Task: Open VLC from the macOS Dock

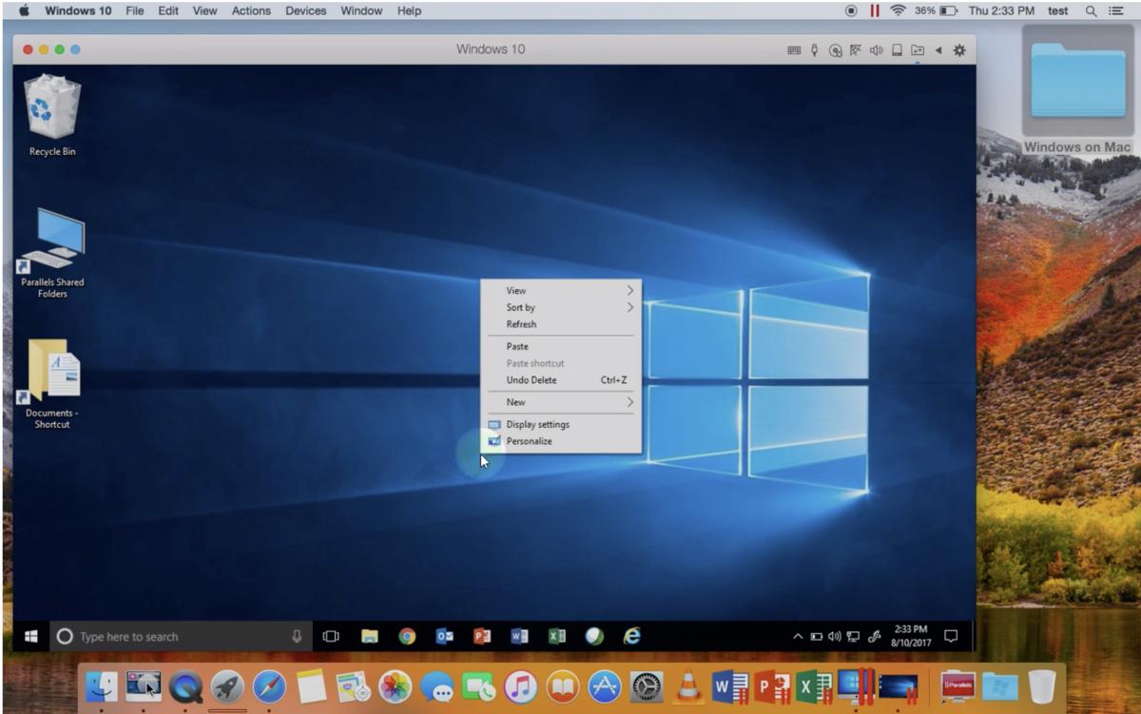Action: (687, 686)
